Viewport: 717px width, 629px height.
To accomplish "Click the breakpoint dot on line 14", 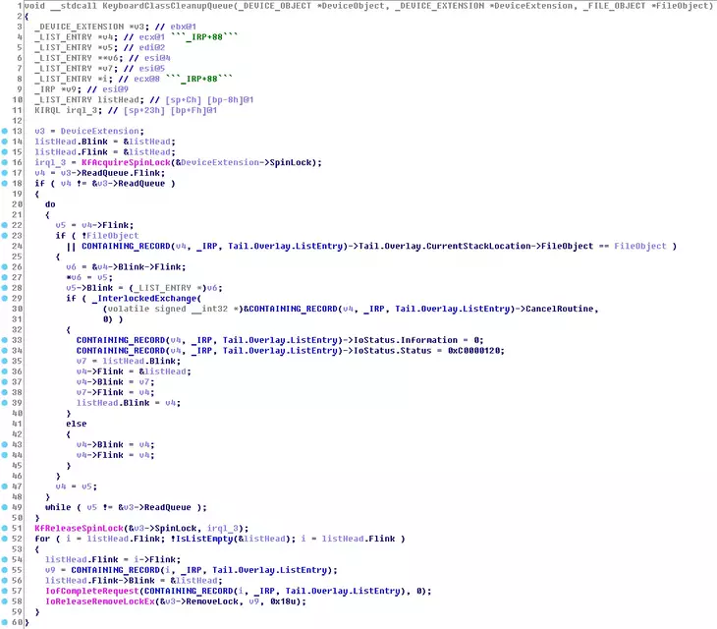I will [x=5, y=142].
